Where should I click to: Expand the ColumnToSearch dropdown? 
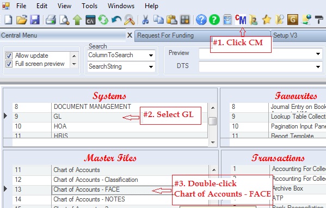point(151,56)
